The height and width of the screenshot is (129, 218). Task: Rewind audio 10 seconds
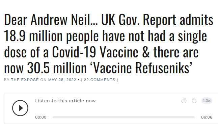(x=184, y=101)
